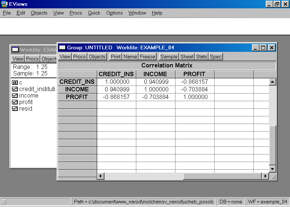The width and height of the screenshot is (290, 207).
Task: Open the Edit menu
Action: click(x=21, y=13)
